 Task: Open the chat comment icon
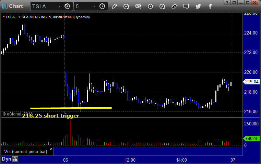[186, 6]
